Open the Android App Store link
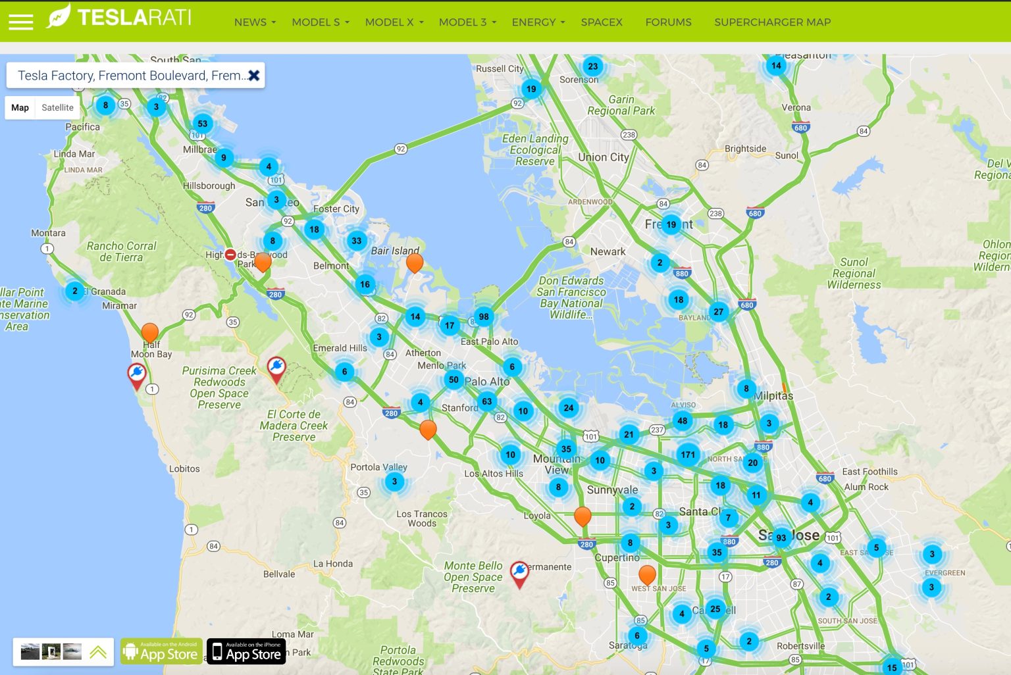This screenshot has width=1011, height=675. [x=161, y=651]
